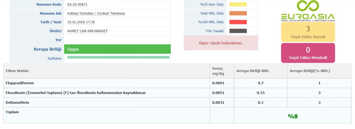Click the Açıklama light green progress bar
This screenshot has width=355, height=129.
118,57
